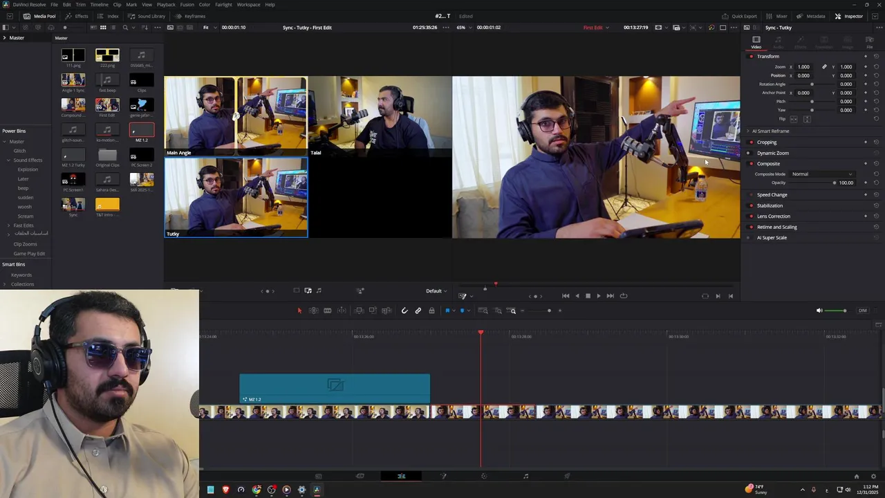Flip clip horizontally

[794, 119]
